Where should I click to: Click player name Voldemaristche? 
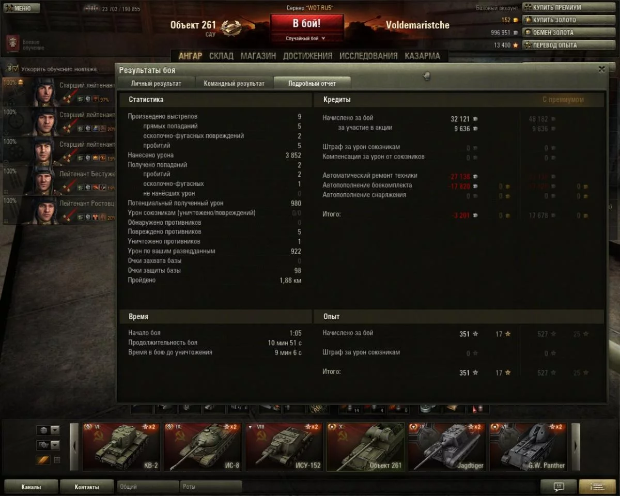click(417, 25)
